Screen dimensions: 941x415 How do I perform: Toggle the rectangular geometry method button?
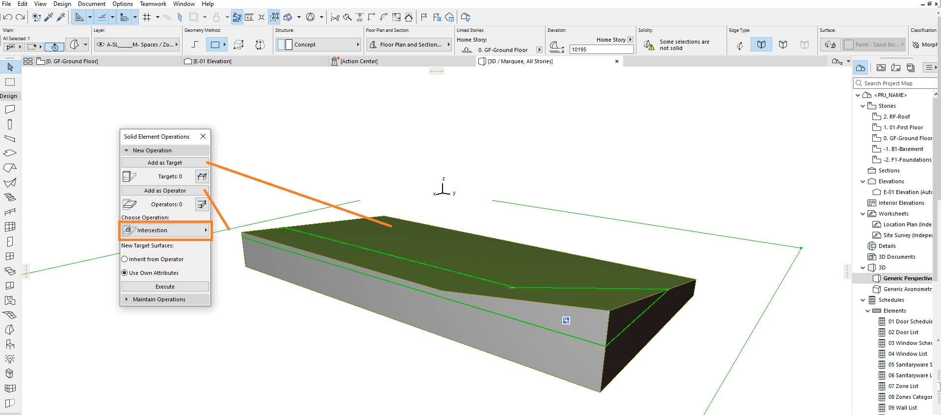(x=215, y=45)
